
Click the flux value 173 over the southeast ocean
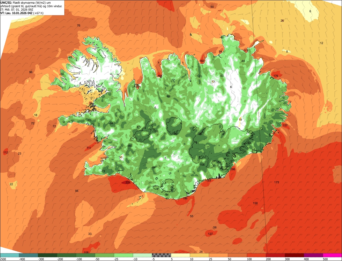[x=277, y=182]
